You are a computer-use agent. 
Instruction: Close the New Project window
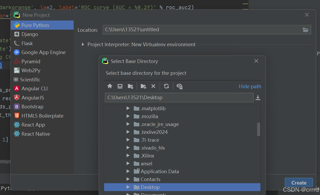[x=307, y=15]
